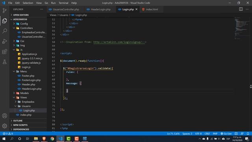252x142 pixels.
Task: Open the Extensions view
Action: pos(4,52)
